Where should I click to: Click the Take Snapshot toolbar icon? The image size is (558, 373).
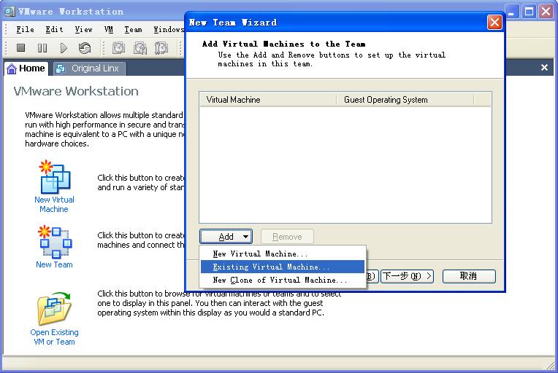coord(118,48)
